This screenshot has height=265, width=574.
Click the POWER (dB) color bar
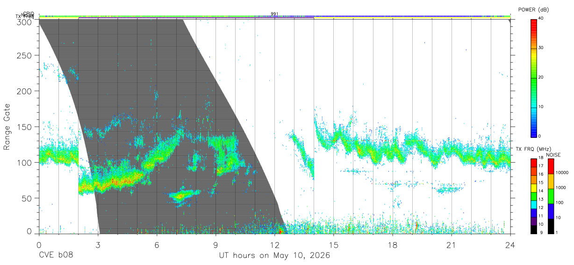(x=534, y=78)
